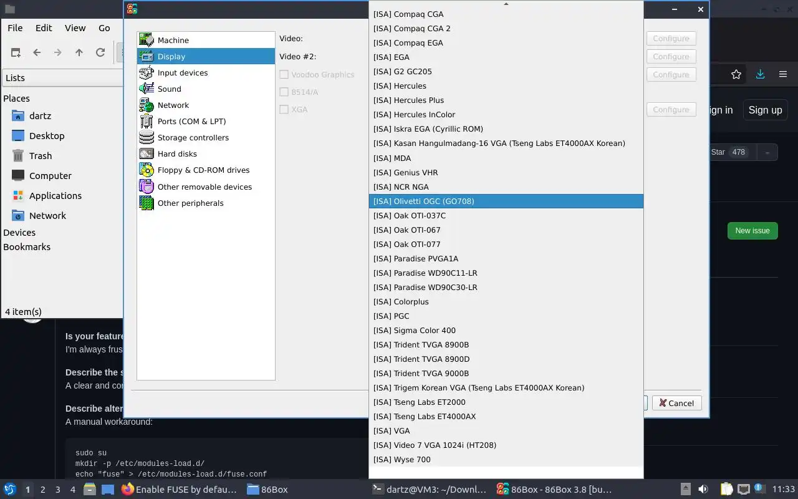Image resolution: width=798 pixels, height=499 pixels.
Task: Click Star button on GitHub page
Action: [x=732, y=152]
